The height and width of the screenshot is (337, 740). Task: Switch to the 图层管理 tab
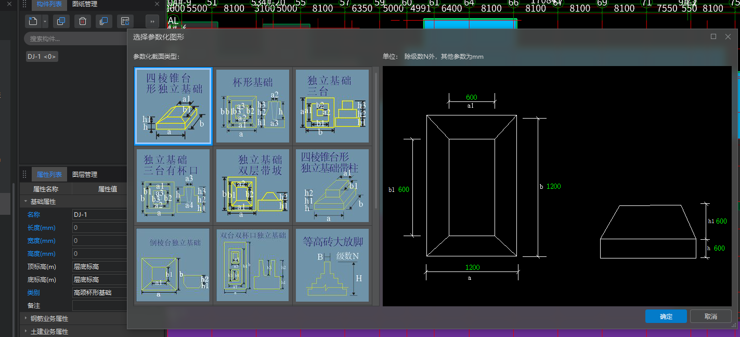(84, 174)
